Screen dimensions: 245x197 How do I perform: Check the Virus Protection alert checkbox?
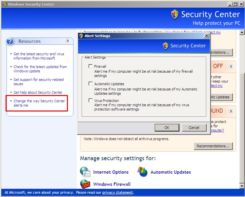[x=91, y=100]
